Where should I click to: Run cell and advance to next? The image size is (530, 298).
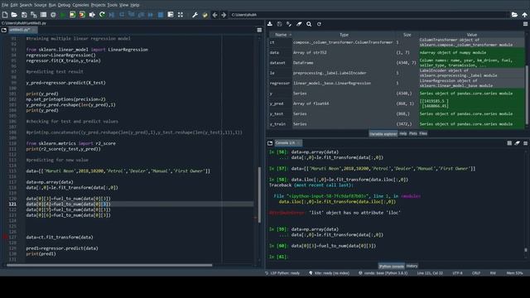[82, 15]
